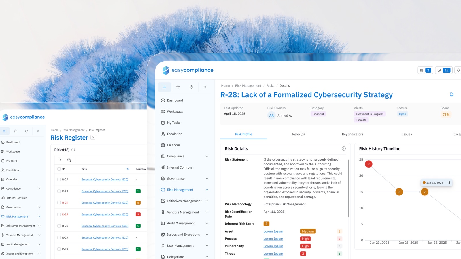The width and height of the screenshot is (461, 259).
Task: Open the approvals counter showing 2
Action: coord(425,70)
